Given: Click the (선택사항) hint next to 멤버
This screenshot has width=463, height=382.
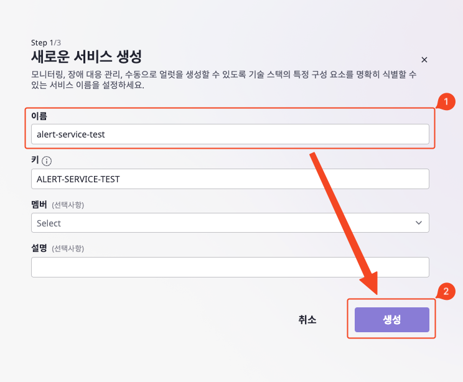Looking at the screenshot, I should coord(68,205).
